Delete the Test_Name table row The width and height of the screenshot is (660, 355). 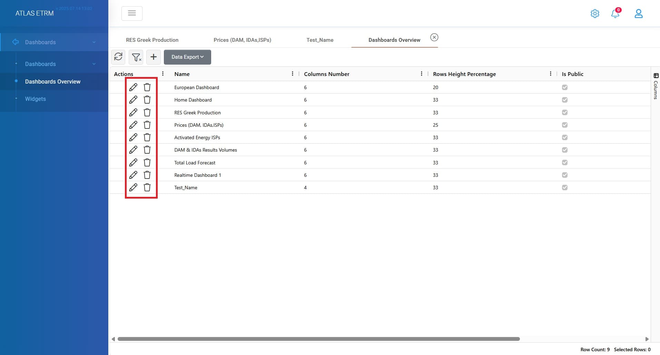coord(147,188)
